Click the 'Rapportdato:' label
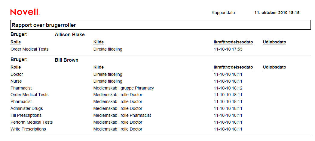The width and height of the screenshot is (315, 141). [224, 13]
